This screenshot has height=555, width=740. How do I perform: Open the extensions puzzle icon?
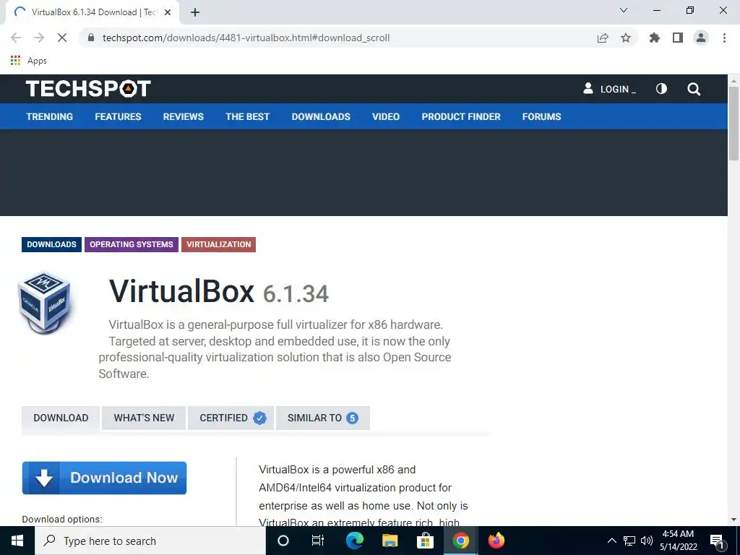[655, 38]
